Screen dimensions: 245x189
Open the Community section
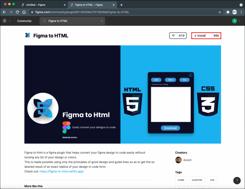[24, 21]
